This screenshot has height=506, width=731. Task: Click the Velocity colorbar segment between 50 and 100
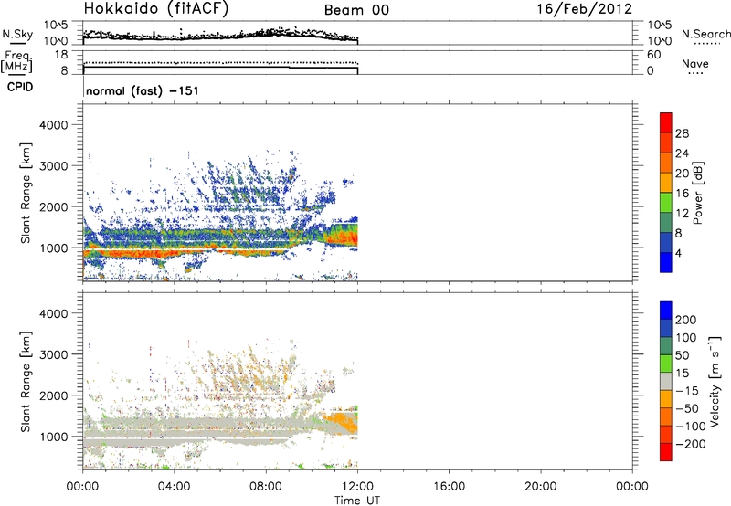point(666,346)
